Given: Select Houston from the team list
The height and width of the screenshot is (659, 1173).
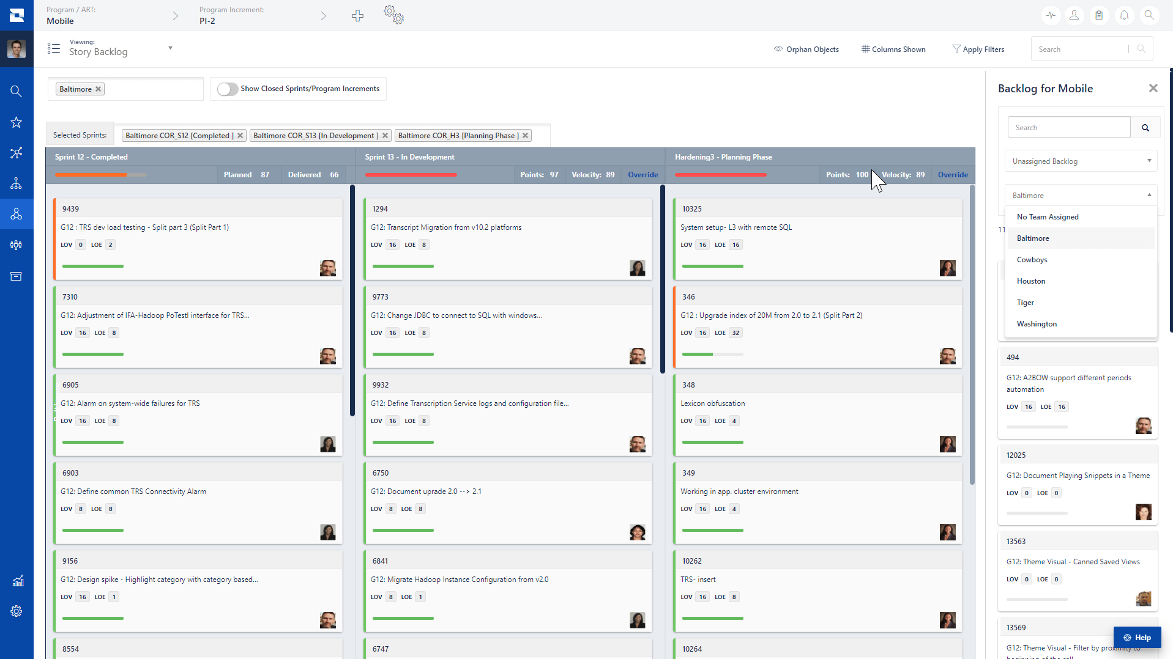Looking at the screenshot, I should 1030,281.
